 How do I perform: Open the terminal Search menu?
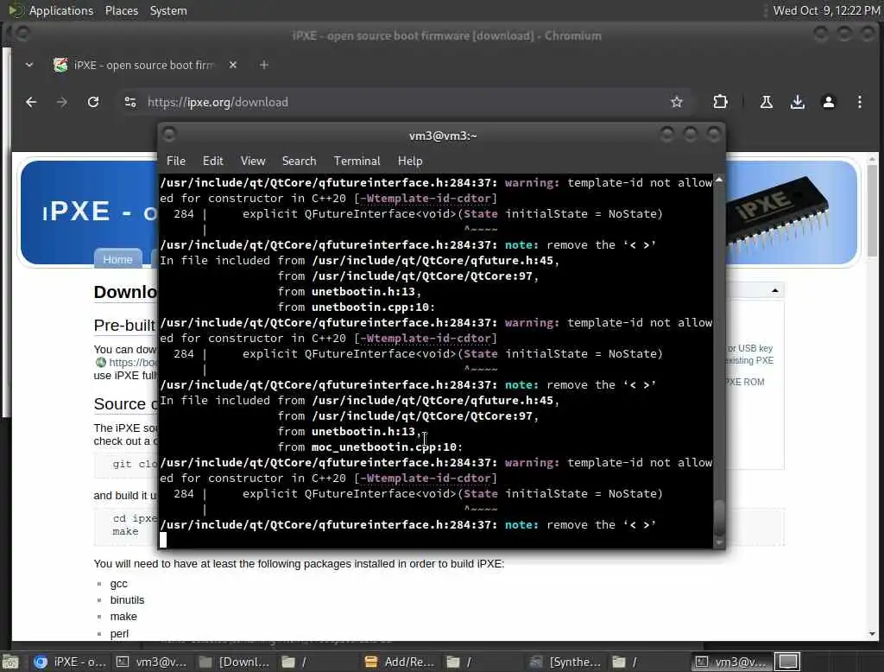[299, 161]
